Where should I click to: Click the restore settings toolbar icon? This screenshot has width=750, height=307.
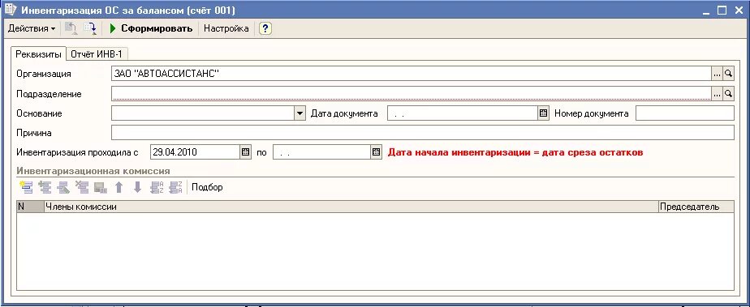[71, 28]
